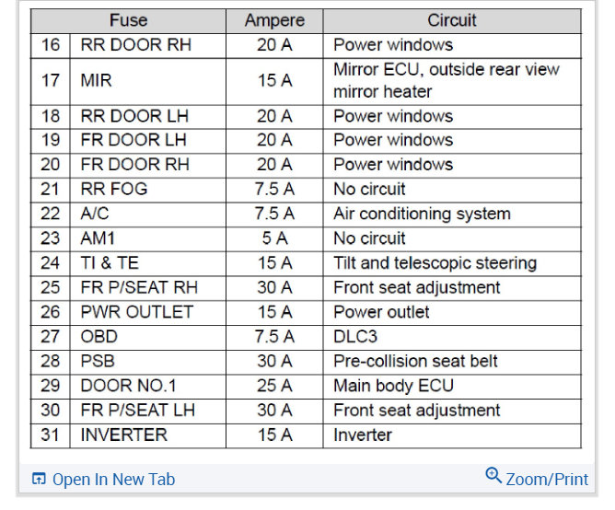
Task: Open the "Open In New Tab" link text
Action: tap(113, 479)
